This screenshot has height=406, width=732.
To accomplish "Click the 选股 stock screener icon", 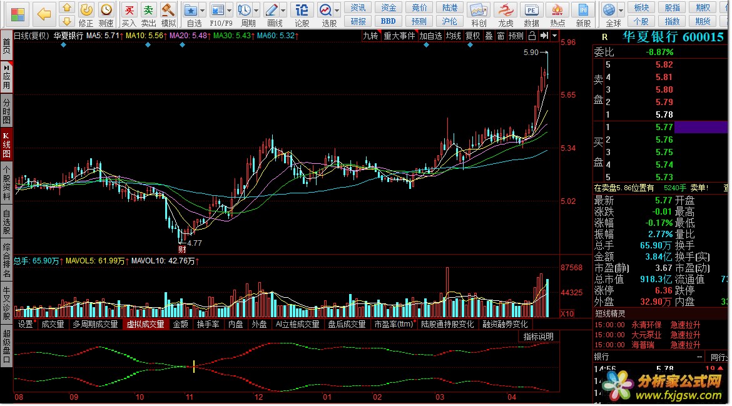I will pyautogui.click(x=325, y=10).
